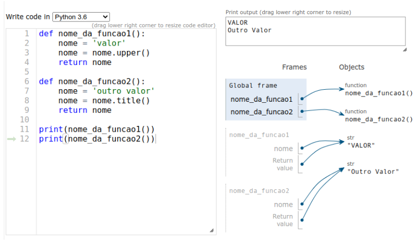Click the print output resize handle
The height and width of the screenshot is (246, 418).
(404, 49)
